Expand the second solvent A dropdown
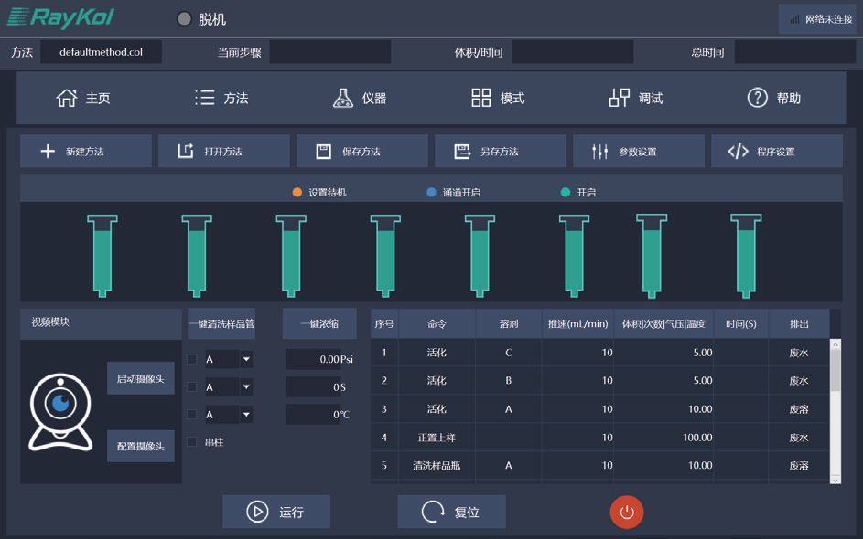 [246, 387]
